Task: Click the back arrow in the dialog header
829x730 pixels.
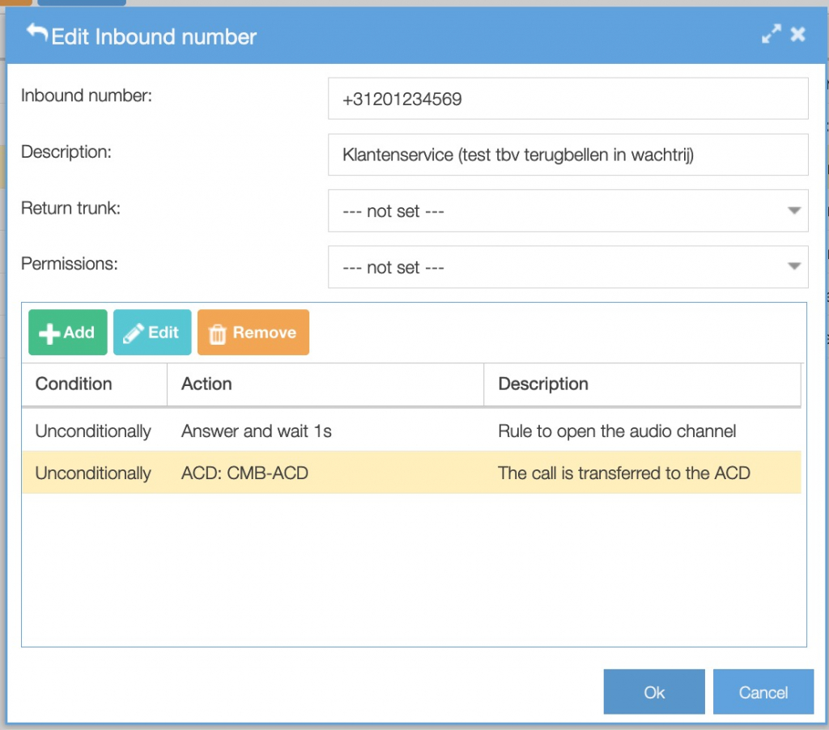Action: pos(38,34)
